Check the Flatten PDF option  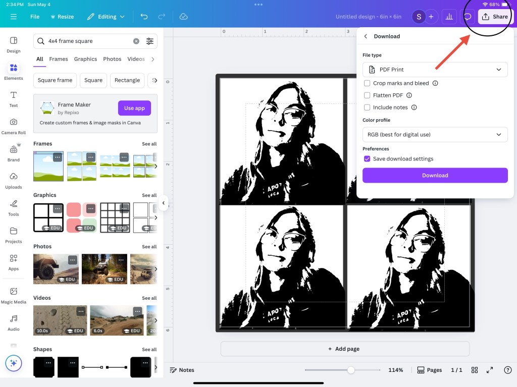coord(367,95)
